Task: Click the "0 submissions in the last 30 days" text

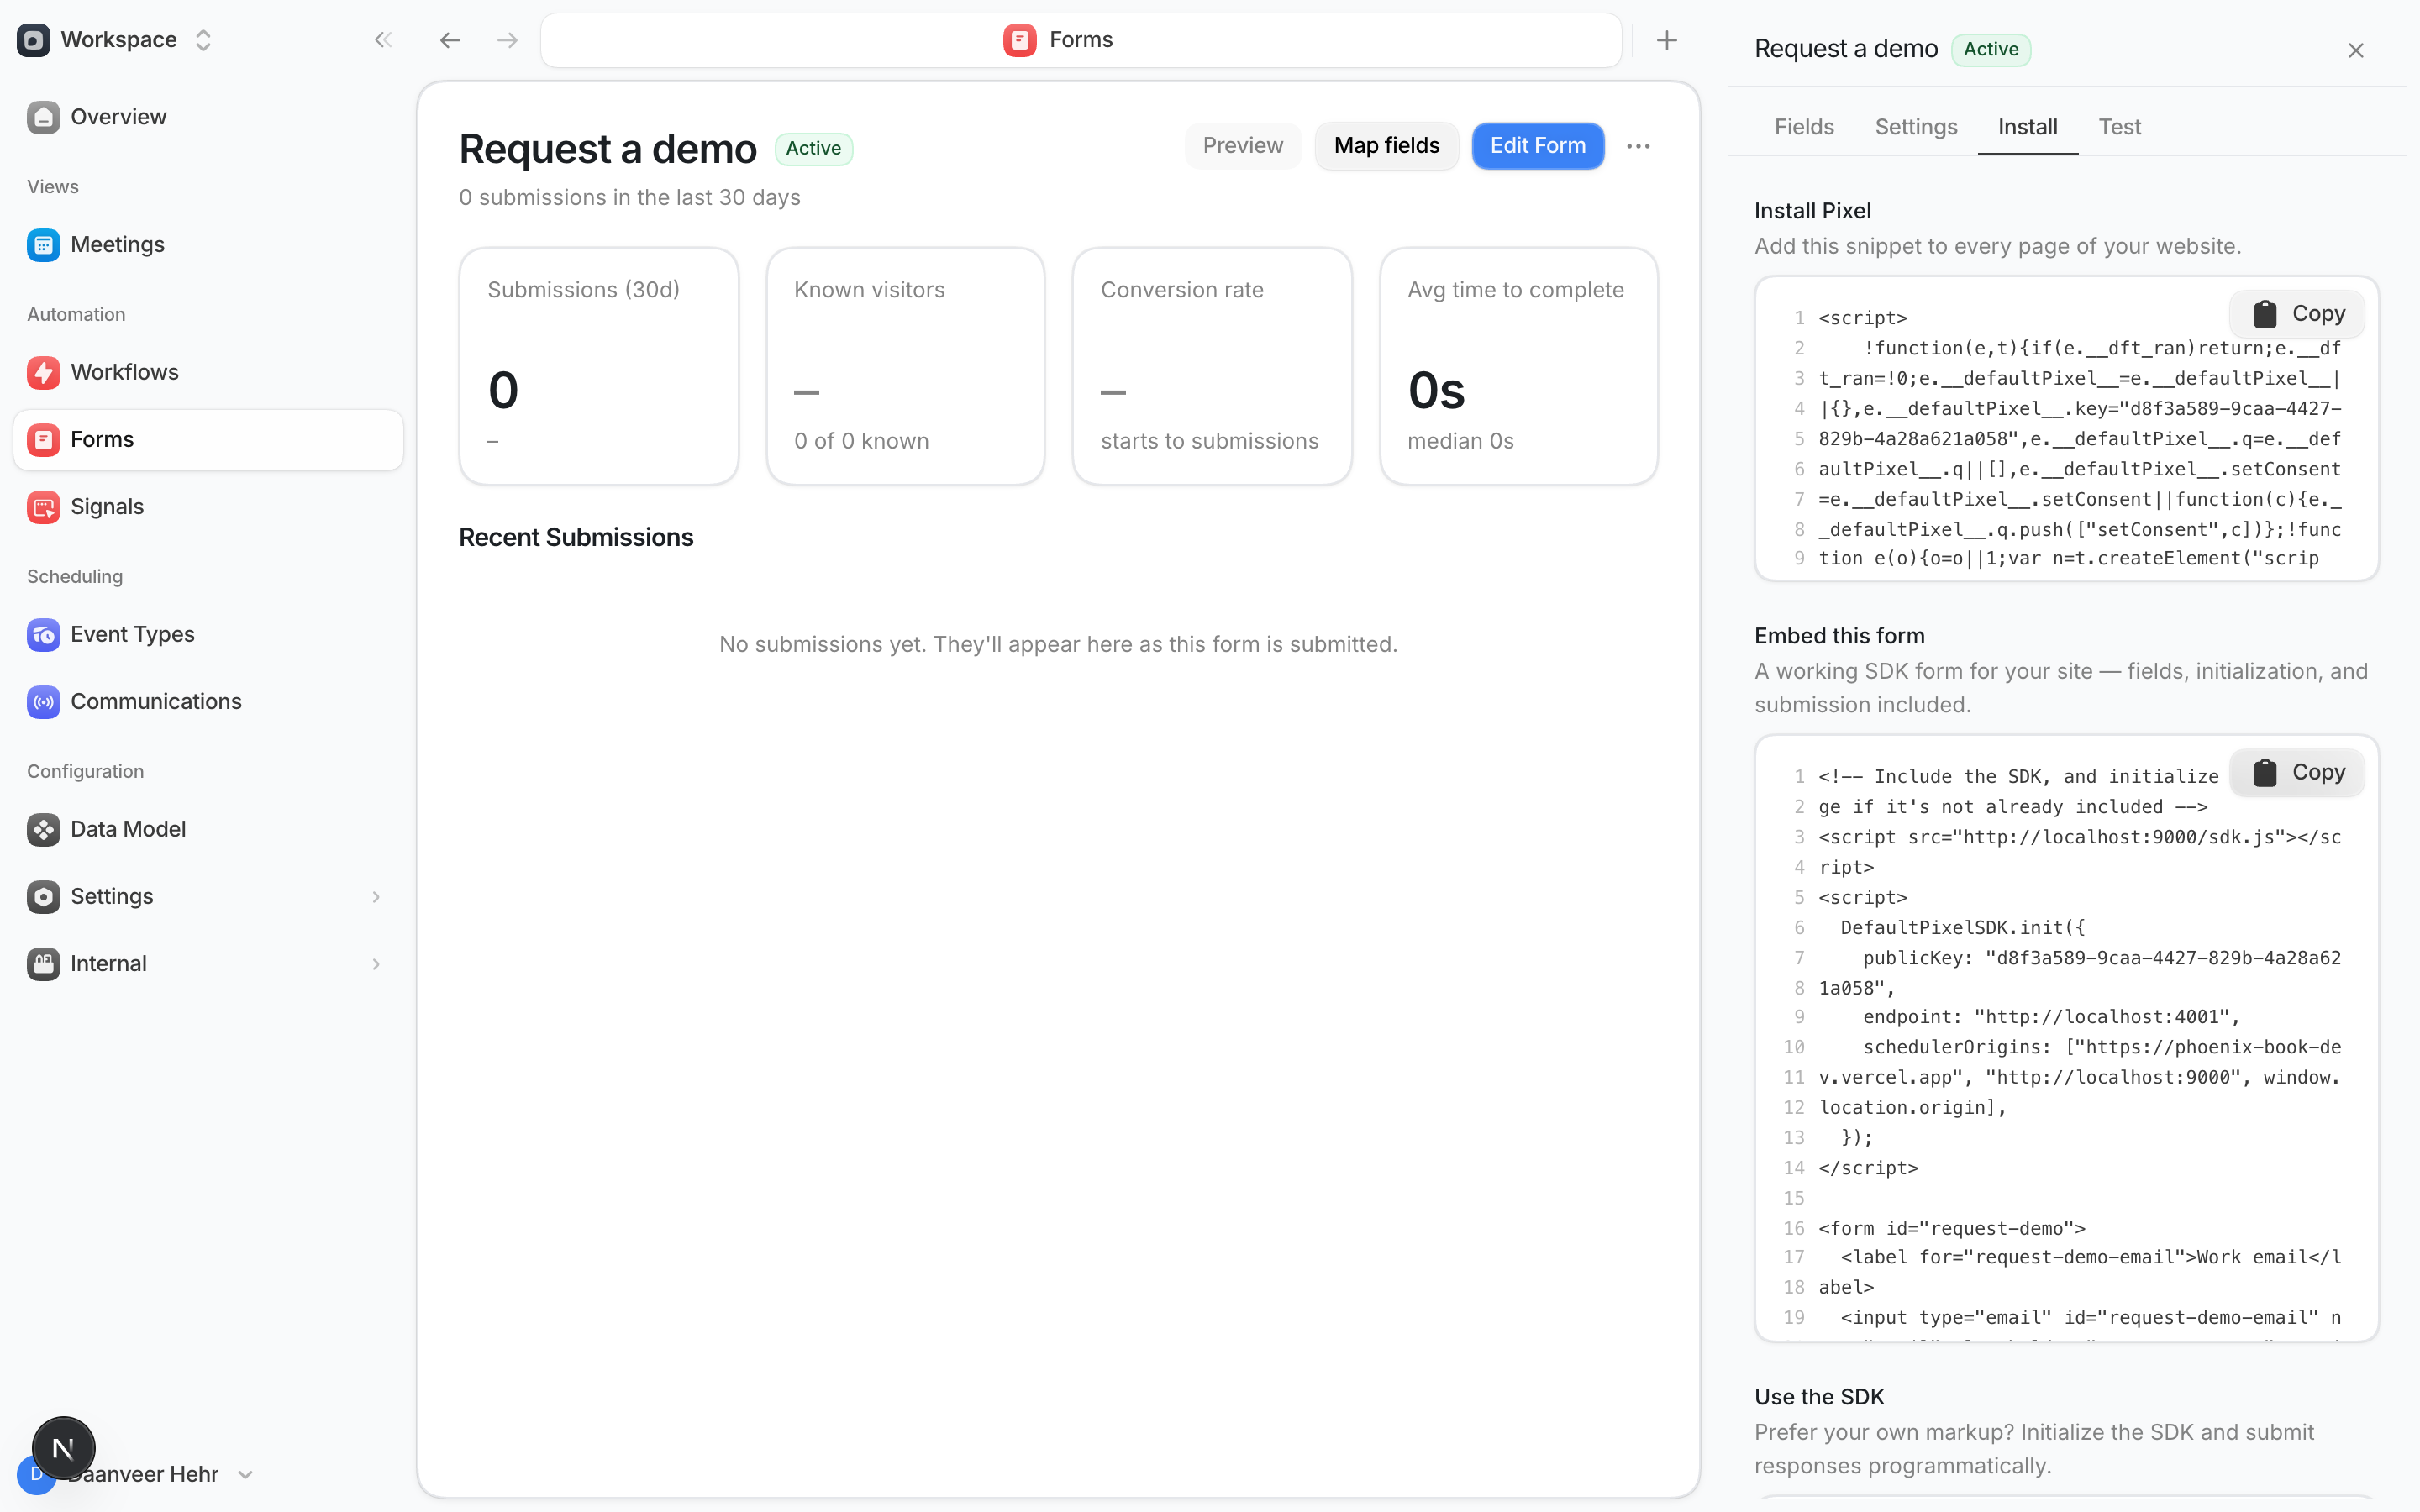Action: 630,198
